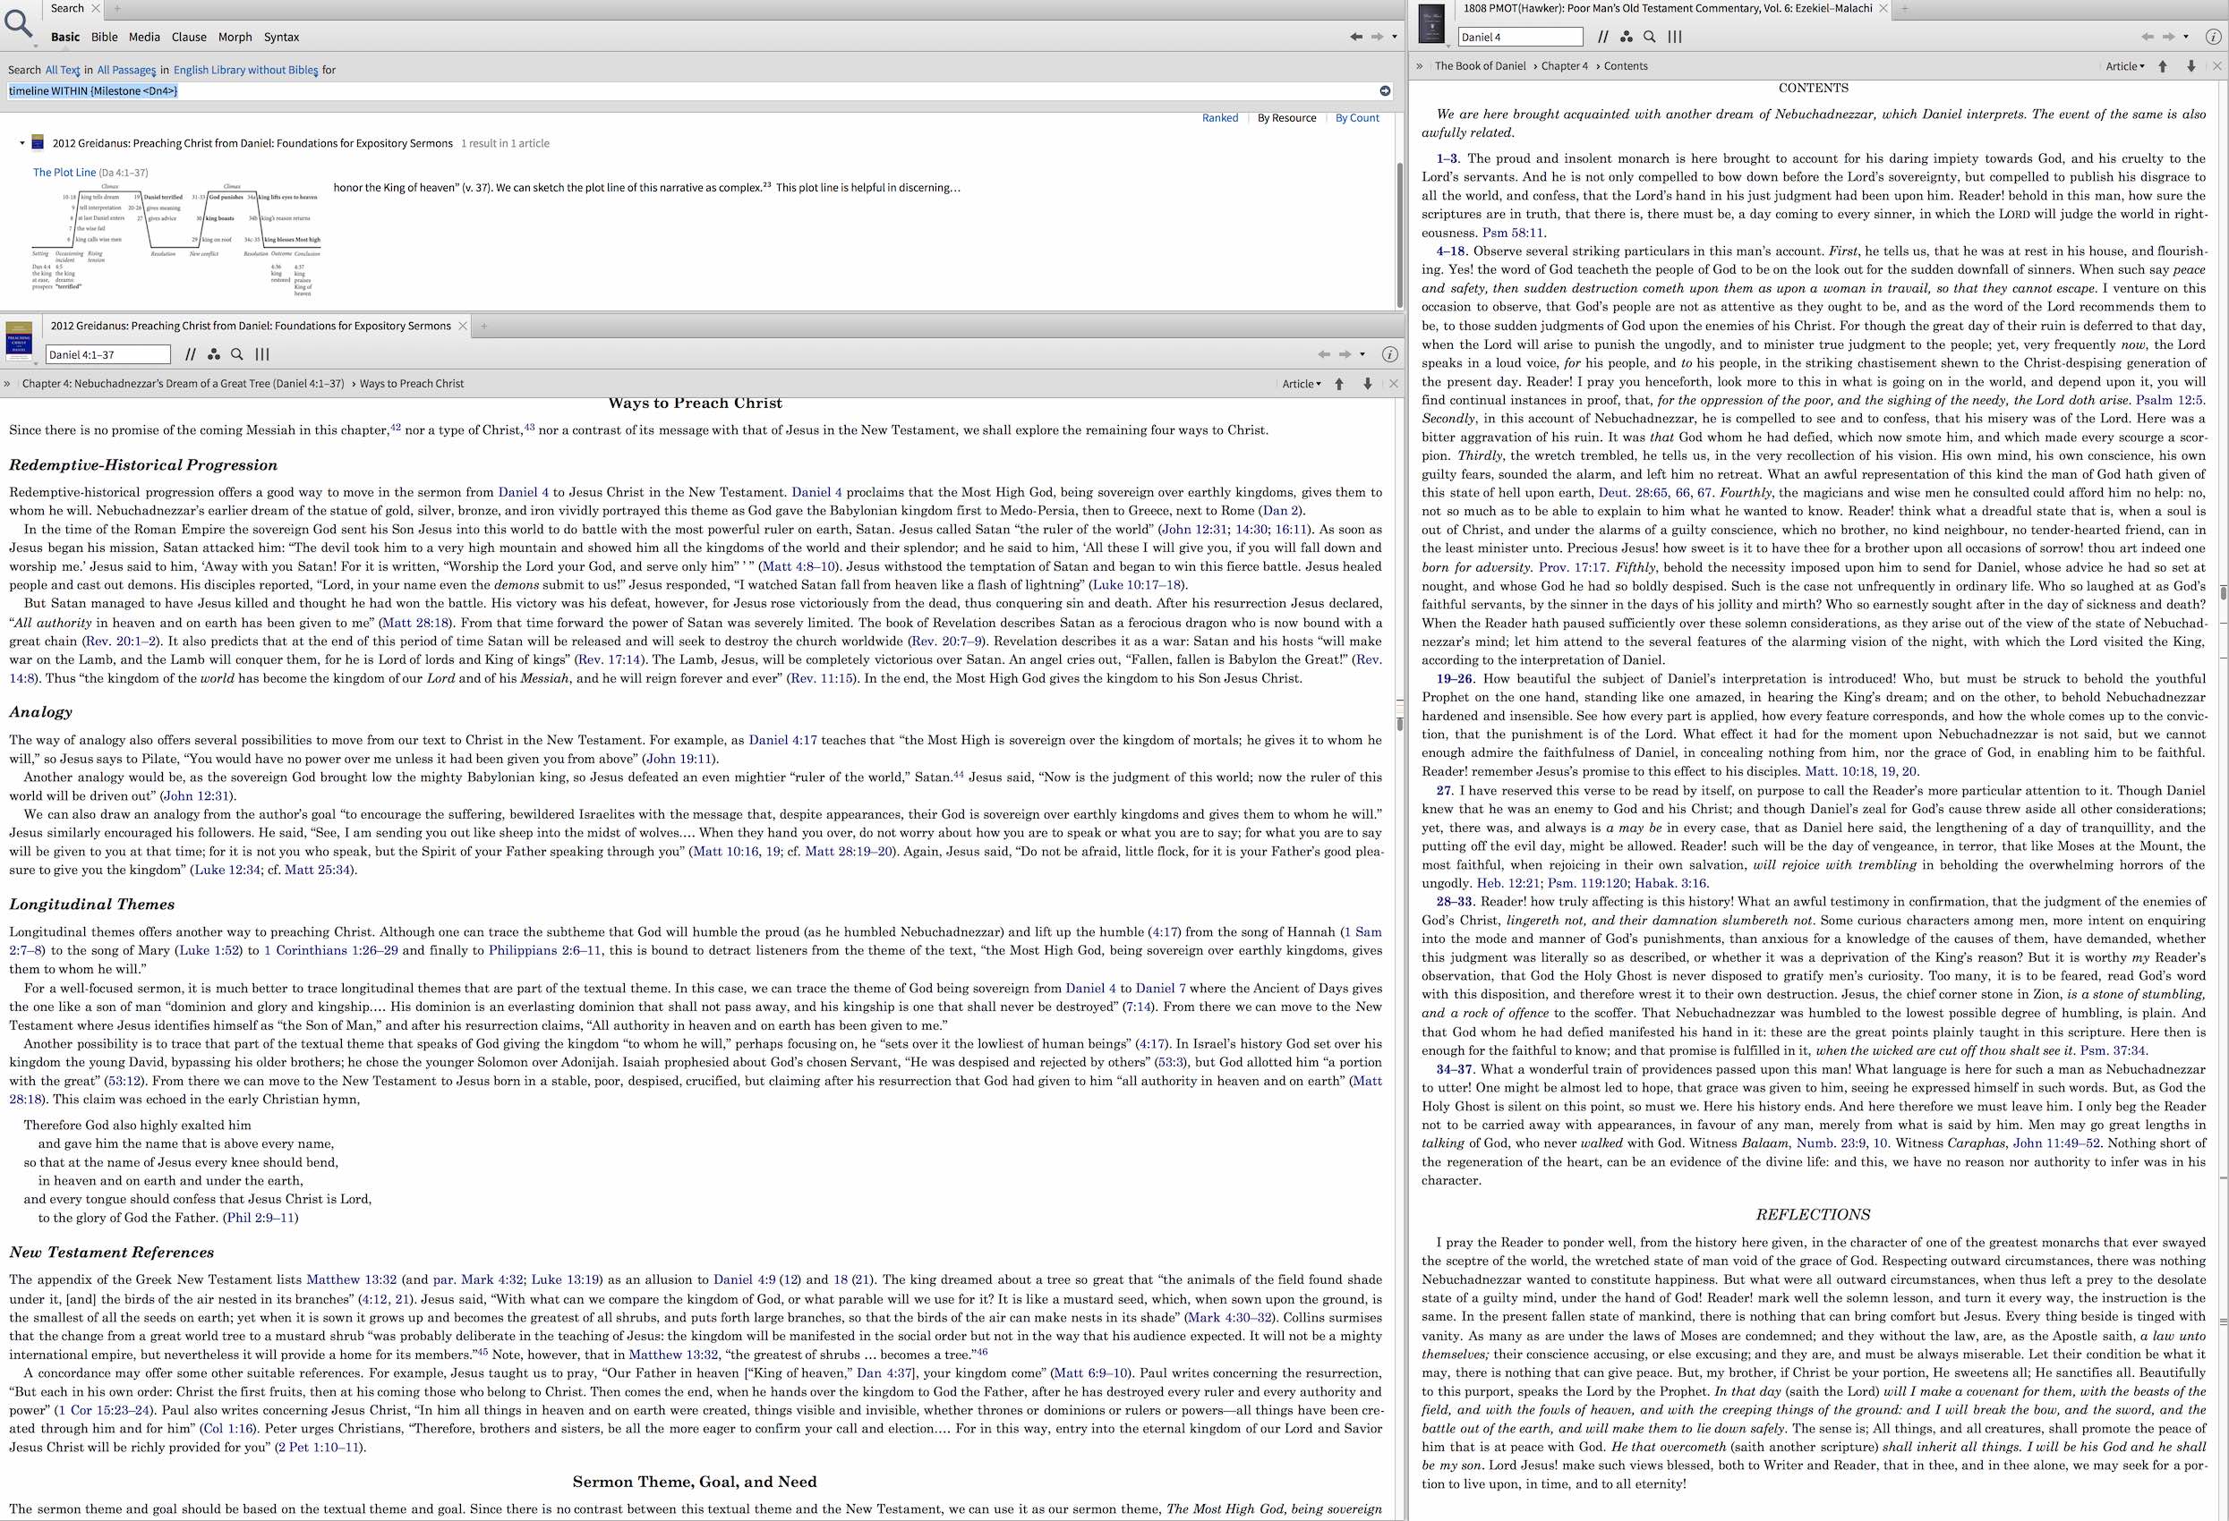Open the Phil 2:9–11 reference link
The width and height of the screenshot is (2229, 1521).
pyautogui.click(x=260, y=1218)
